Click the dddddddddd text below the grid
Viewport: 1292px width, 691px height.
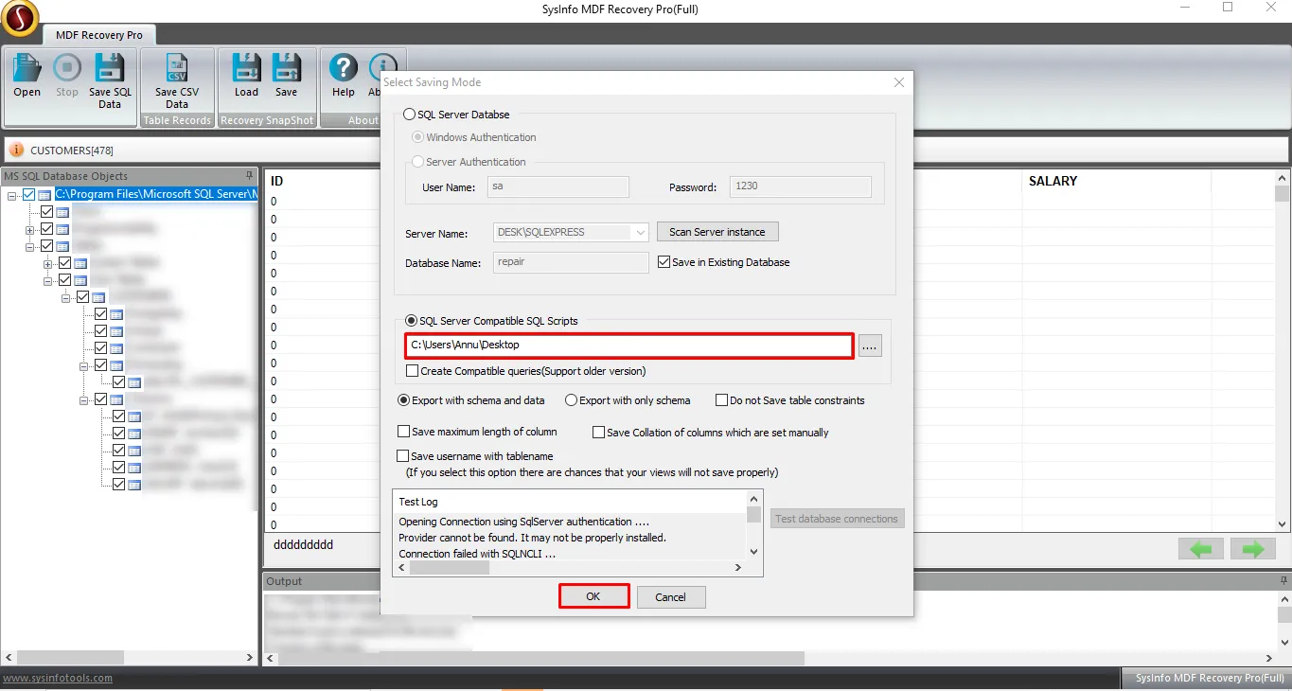[x=303, y=545]
